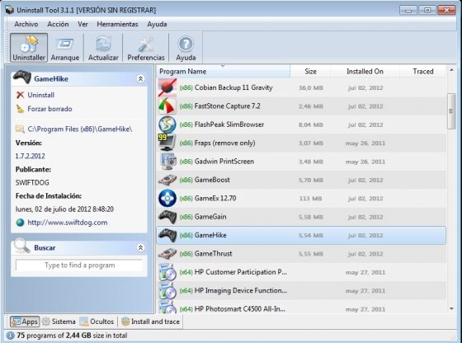Viewport: 462px width, 343px height.
Task: Click the Ayuda question mark toolbar icon
Action: (x=186, y=45)
